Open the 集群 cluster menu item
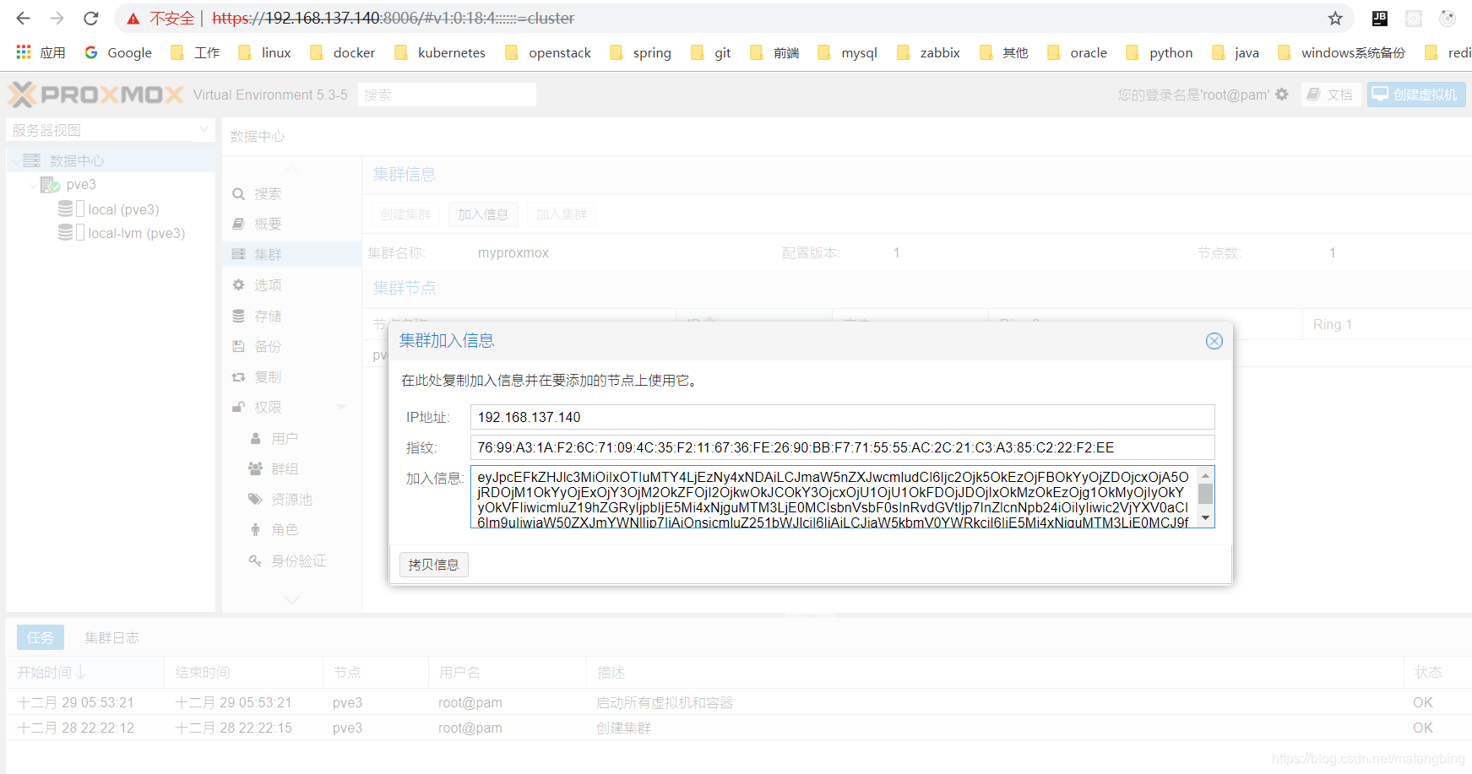1472x774 pixels. 291,254
